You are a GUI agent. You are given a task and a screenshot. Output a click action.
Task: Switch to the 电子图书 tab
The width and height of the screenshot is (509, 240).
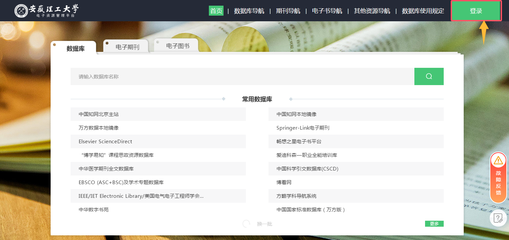178,46
